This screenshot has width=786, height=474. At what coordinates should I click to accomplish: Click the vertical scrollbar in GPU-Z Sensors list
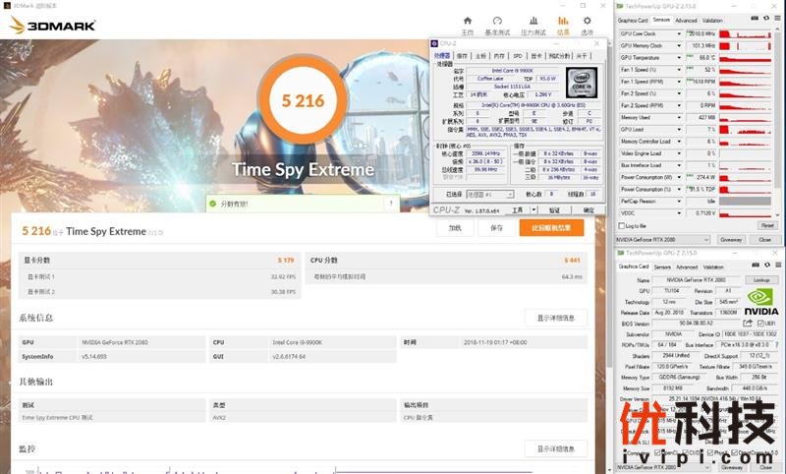(x=777, y=123)
